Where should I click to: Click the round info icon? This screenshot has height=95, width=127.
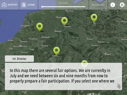[x=113, y=5]
